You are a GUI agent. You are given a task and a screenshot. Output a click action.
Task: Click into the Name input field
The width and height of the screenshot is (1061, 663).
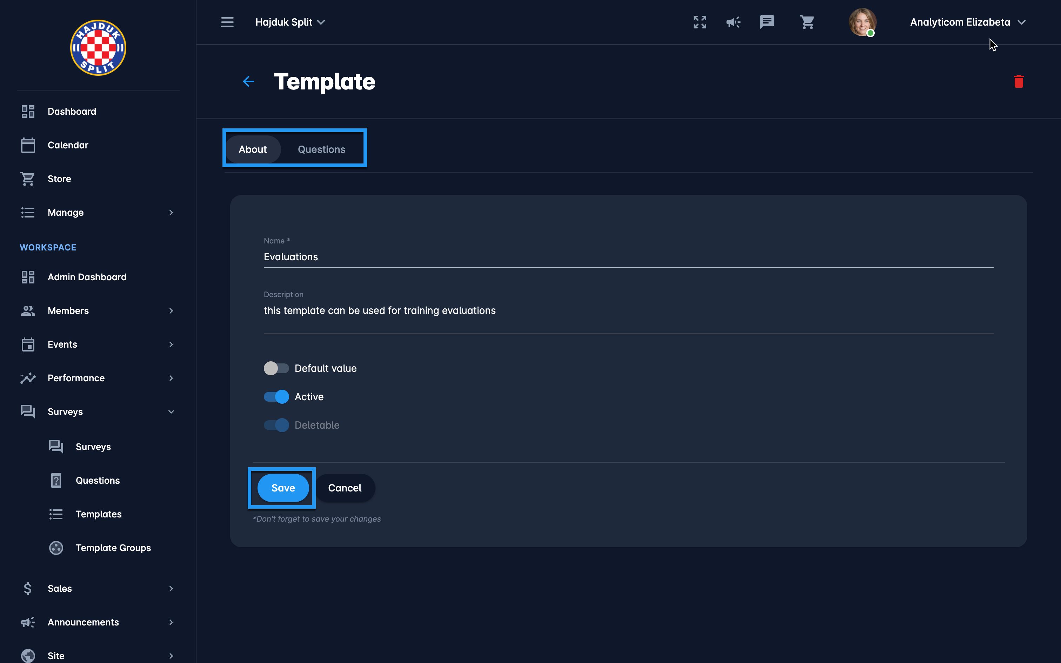[x=628, y=257]
